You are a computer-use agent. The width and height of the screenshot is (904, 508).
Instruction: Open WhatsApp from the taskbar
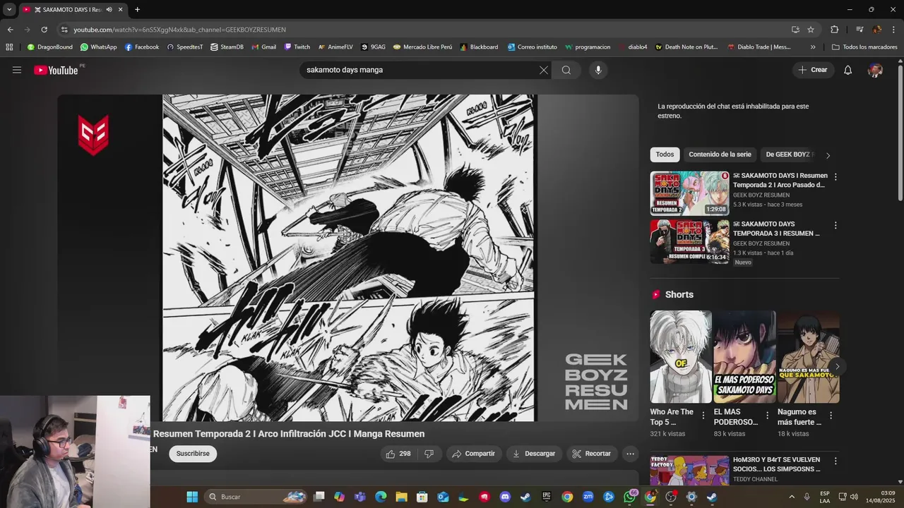630,497
